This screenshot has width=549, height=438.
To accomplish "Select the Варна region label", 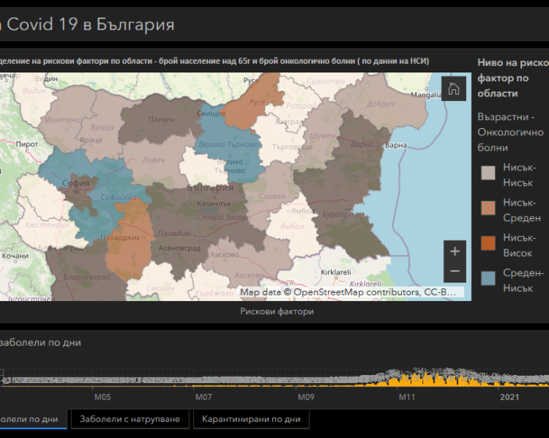I will pyautogui.click(x=362, y=144).
